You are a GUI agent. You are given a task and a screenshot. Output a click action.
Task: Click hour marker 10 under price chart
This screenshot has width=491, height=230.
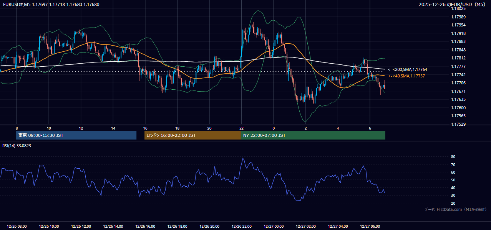49,128
